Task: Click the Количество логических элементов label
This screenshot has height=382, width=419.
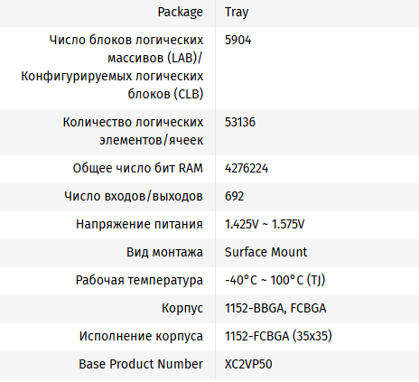Action: pyautogui.click(x=133, y=131)
